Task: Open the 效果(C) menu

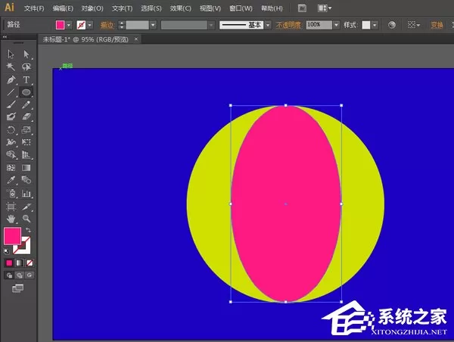Action: pos(180,8)
